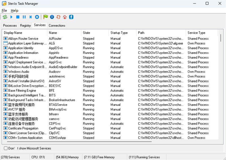Click the (111) Running Services status
Image resolution: width=226 pixels, height=160 pixels.
coord(144,157)
